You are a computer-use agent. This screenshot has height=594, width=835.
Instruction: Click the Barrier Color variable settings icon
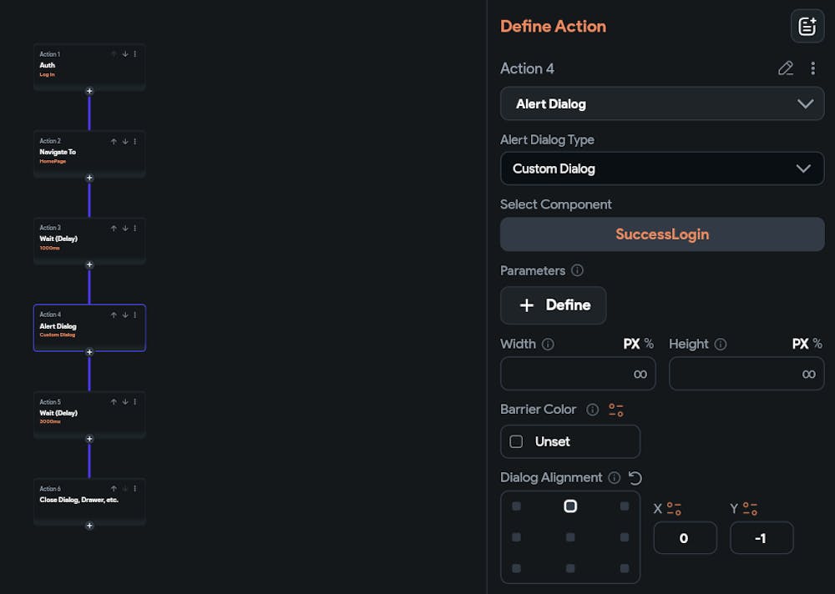pos(616,410)
